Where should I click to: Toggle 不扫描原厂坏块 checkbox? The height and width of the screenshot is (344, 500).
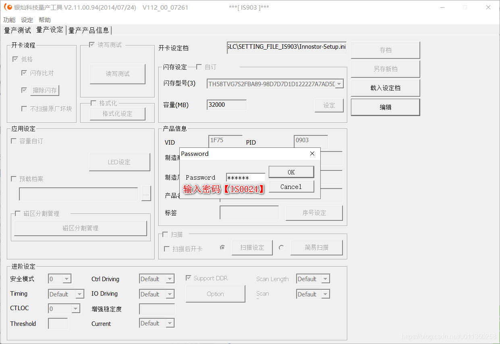coord(24,108)
